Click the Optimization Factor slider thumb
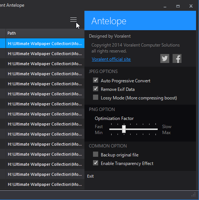 pyautogui.click(x=124, y=129)
